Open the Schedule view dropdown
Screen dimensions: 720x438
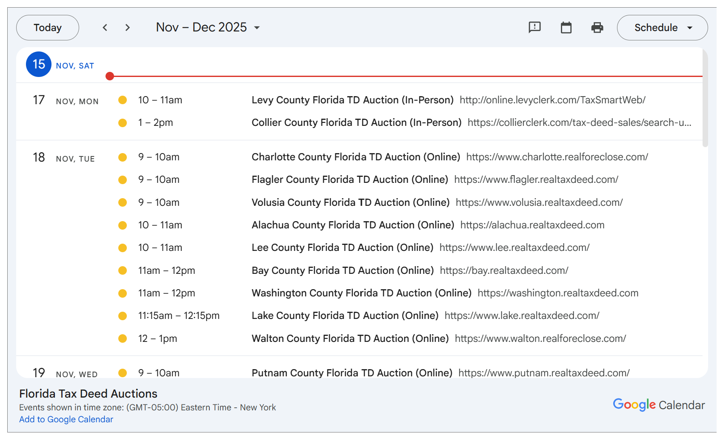(662, 28)
